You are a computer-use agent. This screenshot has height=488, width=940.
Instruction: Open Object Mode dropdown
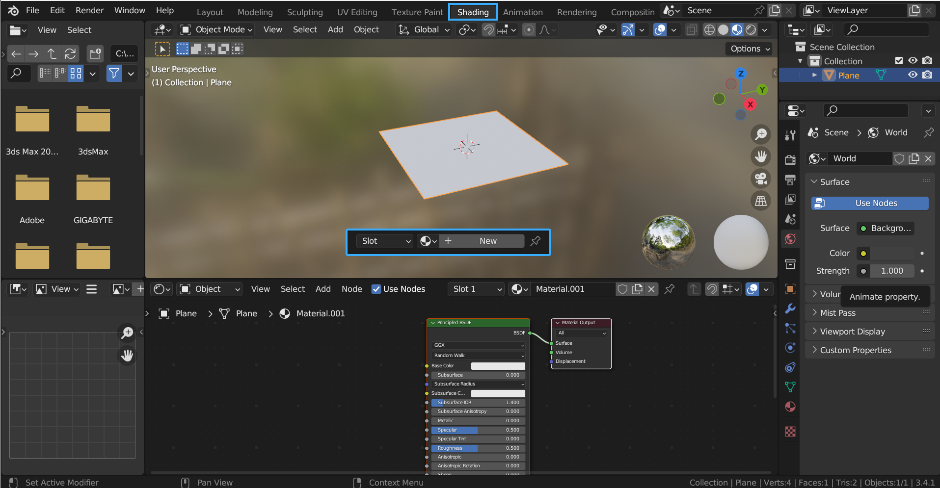[x=216, y=29]
